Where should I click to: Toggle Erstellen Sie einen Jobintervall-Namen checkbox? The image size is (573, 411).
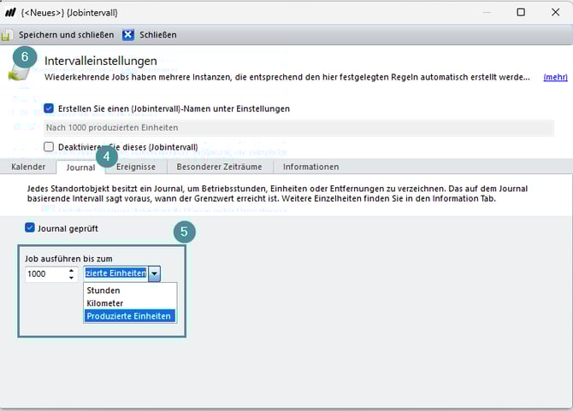(x=49, y=109)
